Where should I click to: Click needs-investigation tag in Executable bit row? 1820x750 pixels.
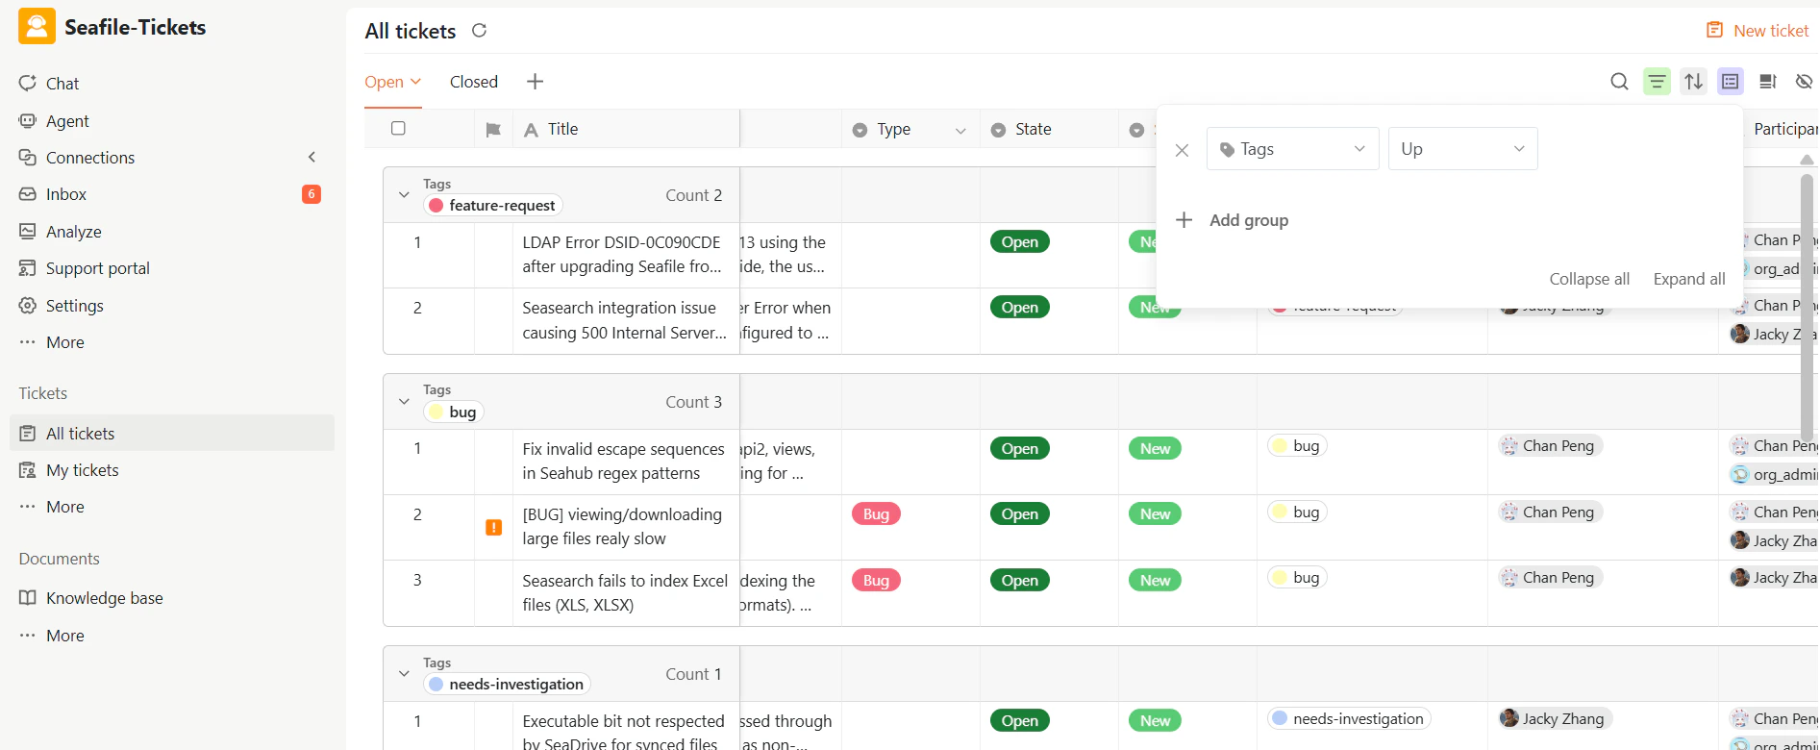point(1349,719)
